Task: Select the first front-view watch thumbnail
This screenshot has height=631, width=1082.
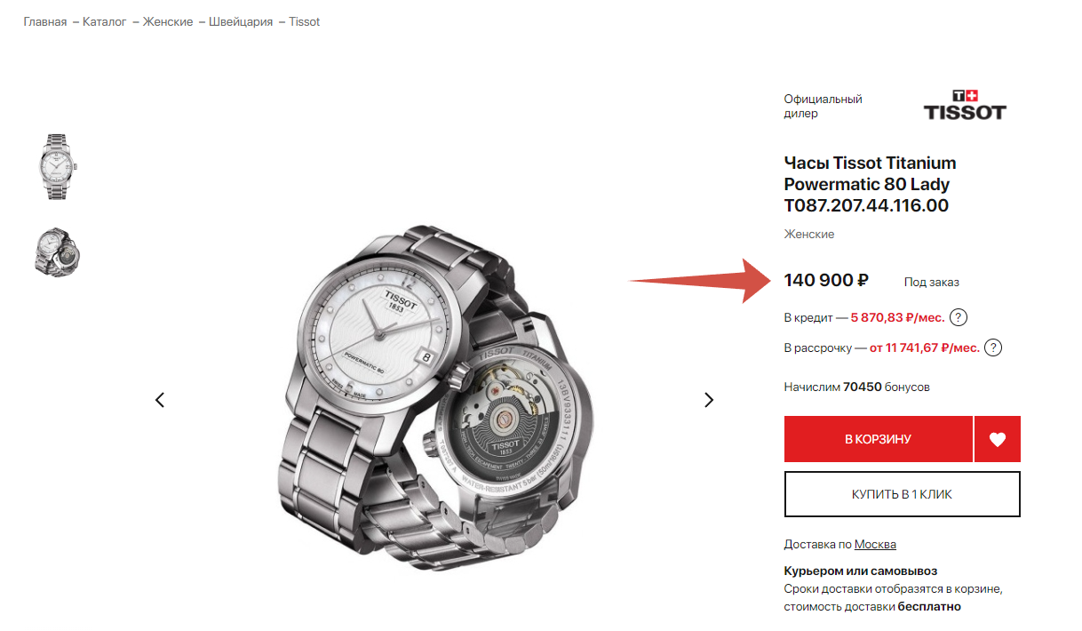Action: tap(59, 166)
